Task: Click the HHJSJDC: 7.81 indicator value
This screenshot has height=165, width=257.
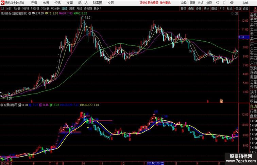Action: click(x=89, y=105)
